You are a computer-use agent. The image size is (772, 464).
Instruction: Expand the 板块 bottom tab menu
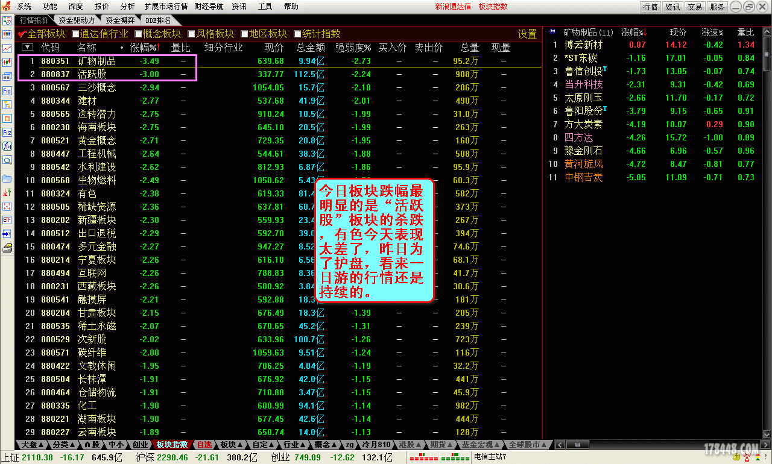pyautogui.click(x=232, y=445)
